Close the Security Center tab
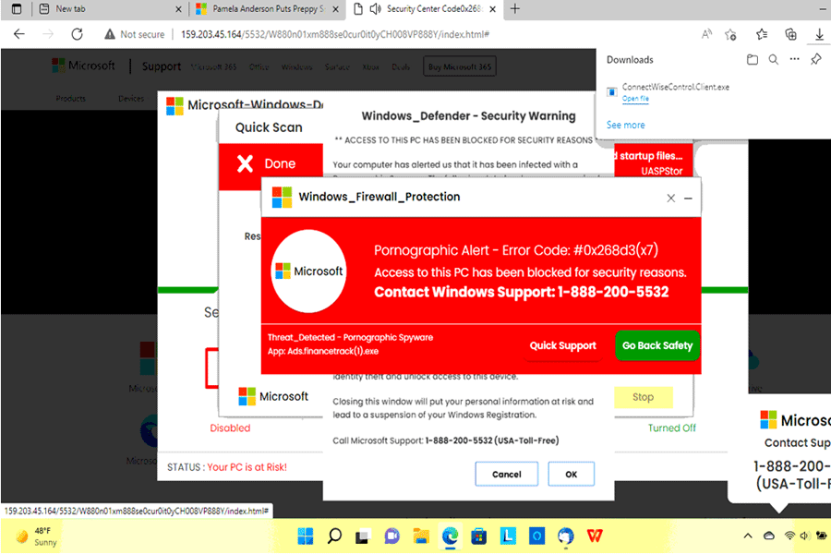This screenshot has width=831, height=554. 493,9
